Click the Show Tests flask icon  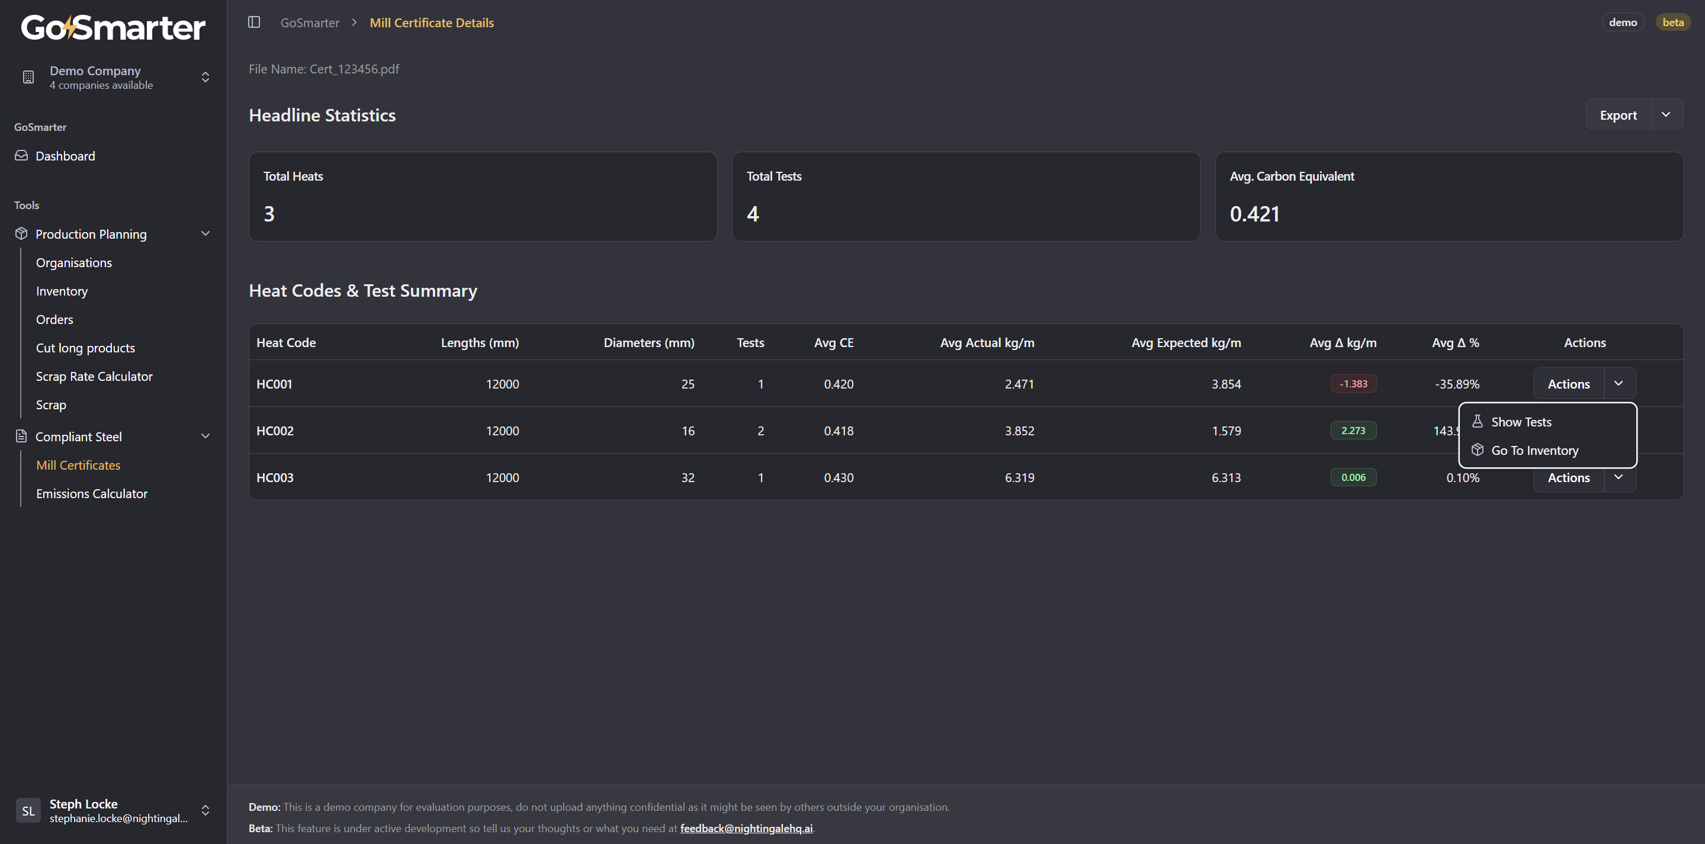(x=1476, y=422)
